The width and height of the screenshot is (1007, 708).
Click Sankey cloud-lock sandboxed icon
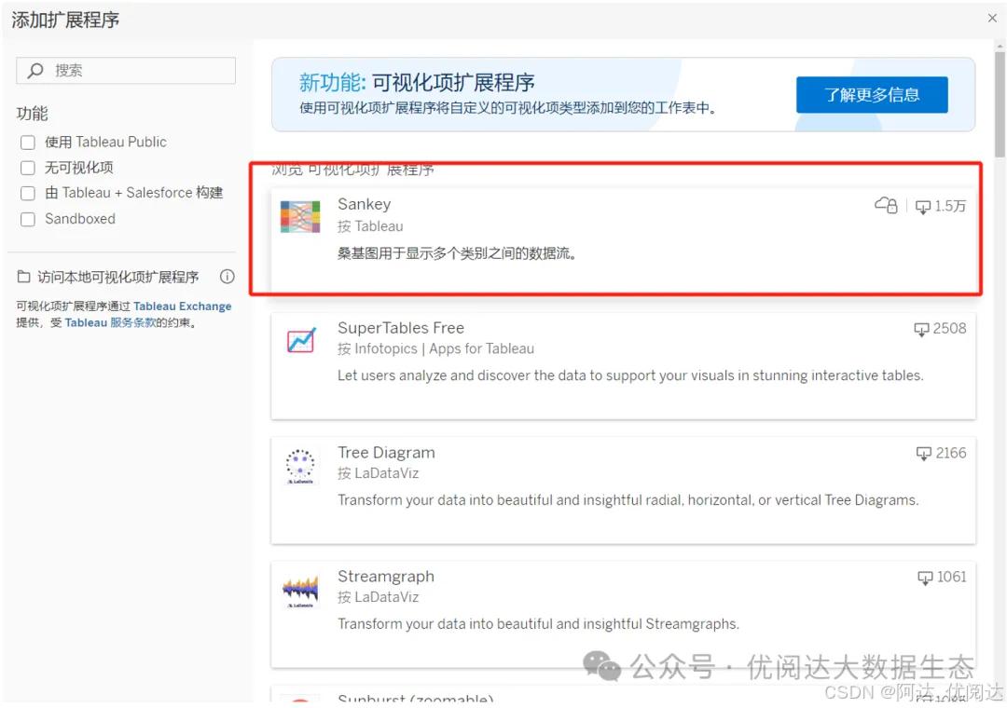tap(887, 205)
